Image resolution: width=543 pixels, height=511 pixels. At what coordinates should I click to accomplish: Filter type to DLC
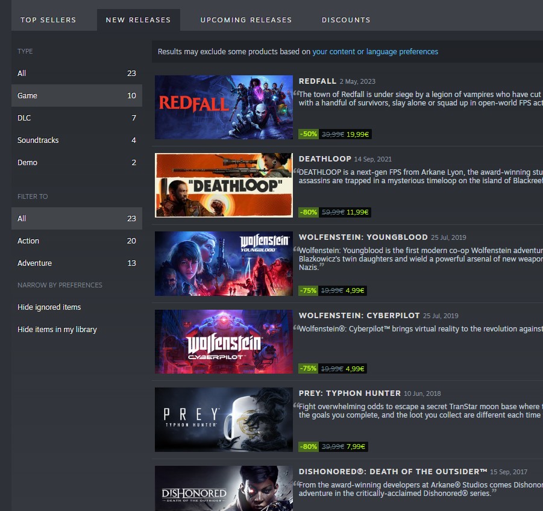click(x=77, y=118)
